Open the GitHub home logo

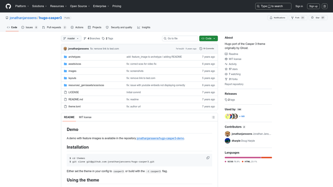click(8, 6)
